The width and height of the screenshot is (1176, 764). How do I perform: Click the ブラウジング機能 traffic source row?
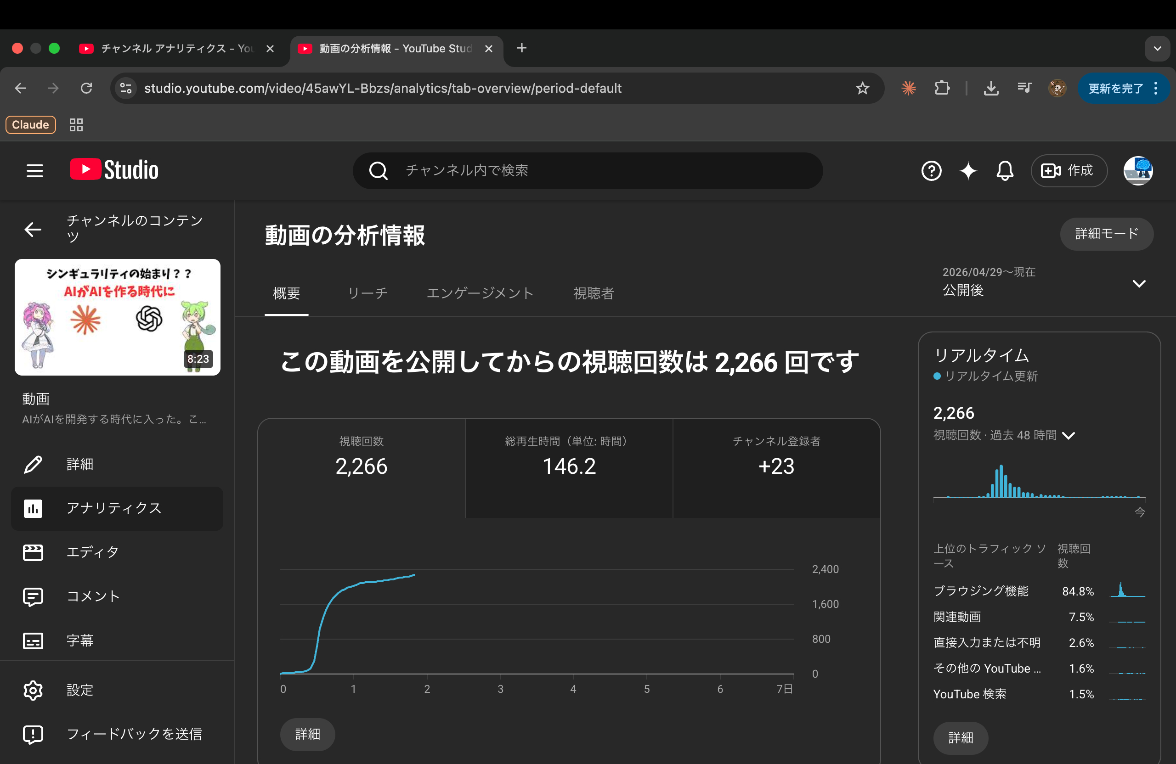(x=1039, y=590)
